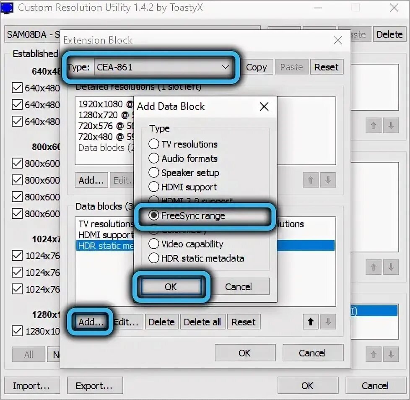Choose the HDR static metadata option
Viewport: 410px width, 400px height.
153,258
